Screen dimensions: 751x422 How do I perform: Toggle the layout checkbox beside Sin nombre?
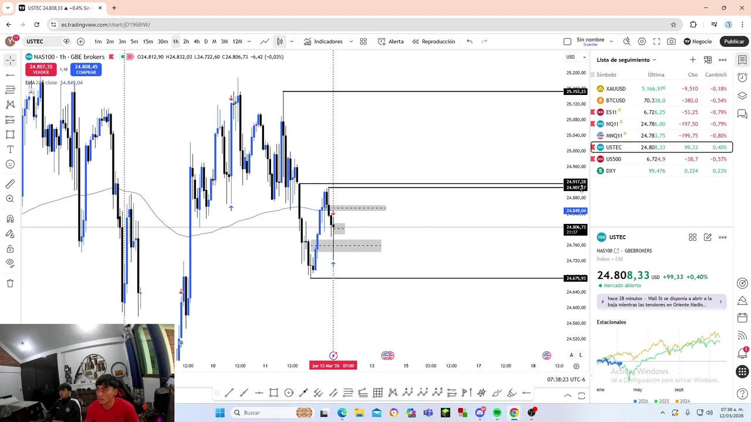click(x=567, y=42)
